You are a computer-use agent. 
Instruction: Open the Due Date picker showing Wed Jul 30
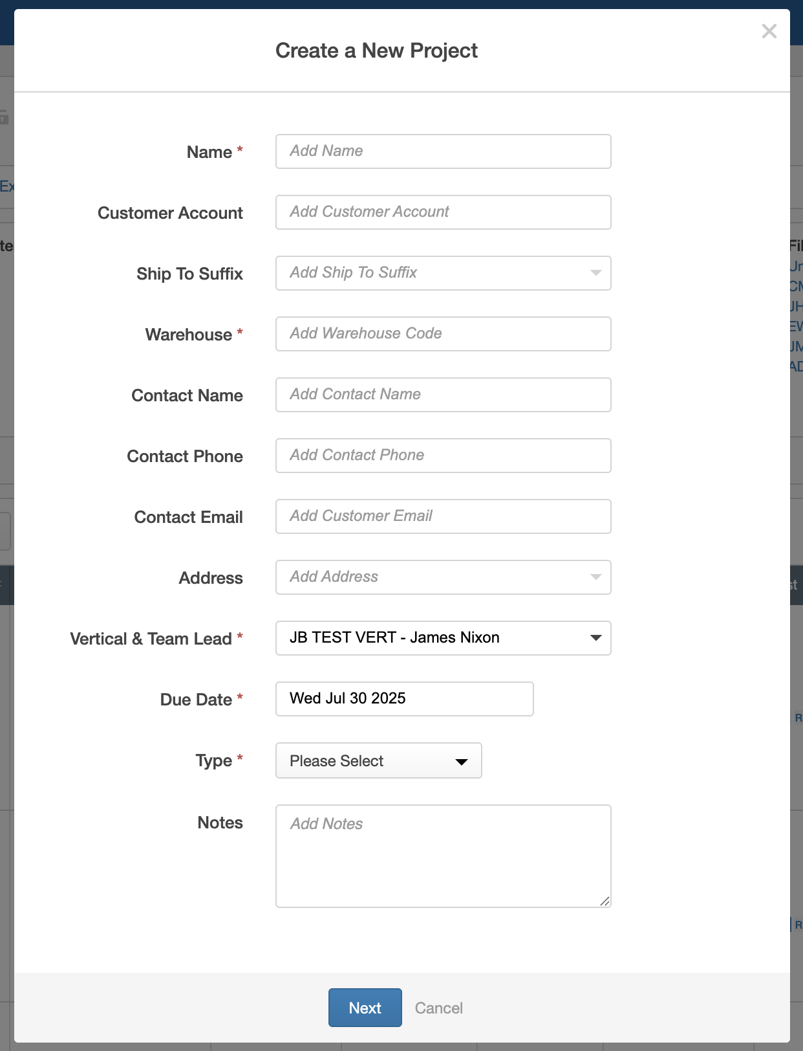coord(404,699)
